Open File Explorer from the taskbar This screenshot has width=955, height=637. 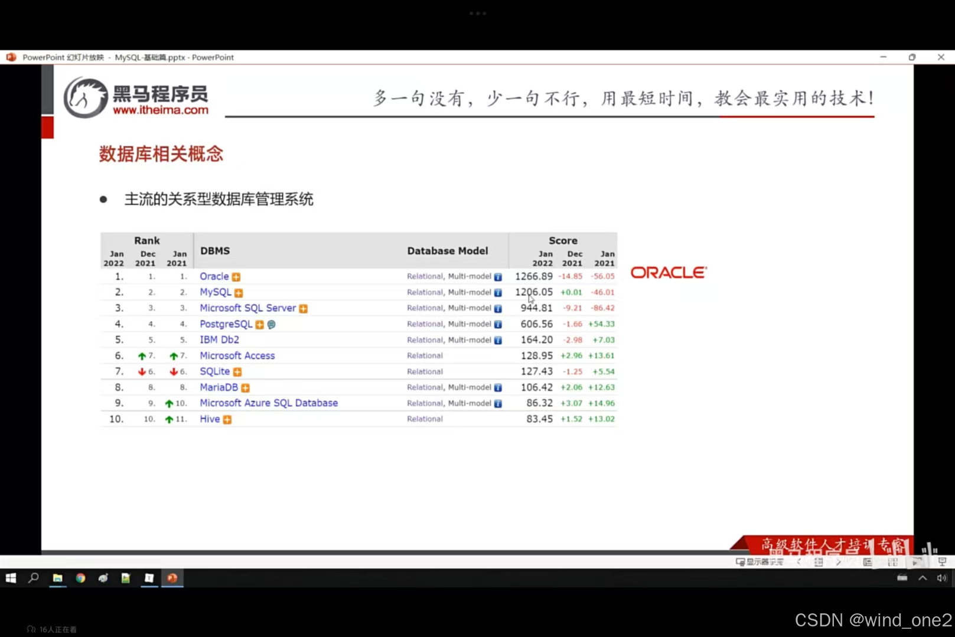point(57,578)
